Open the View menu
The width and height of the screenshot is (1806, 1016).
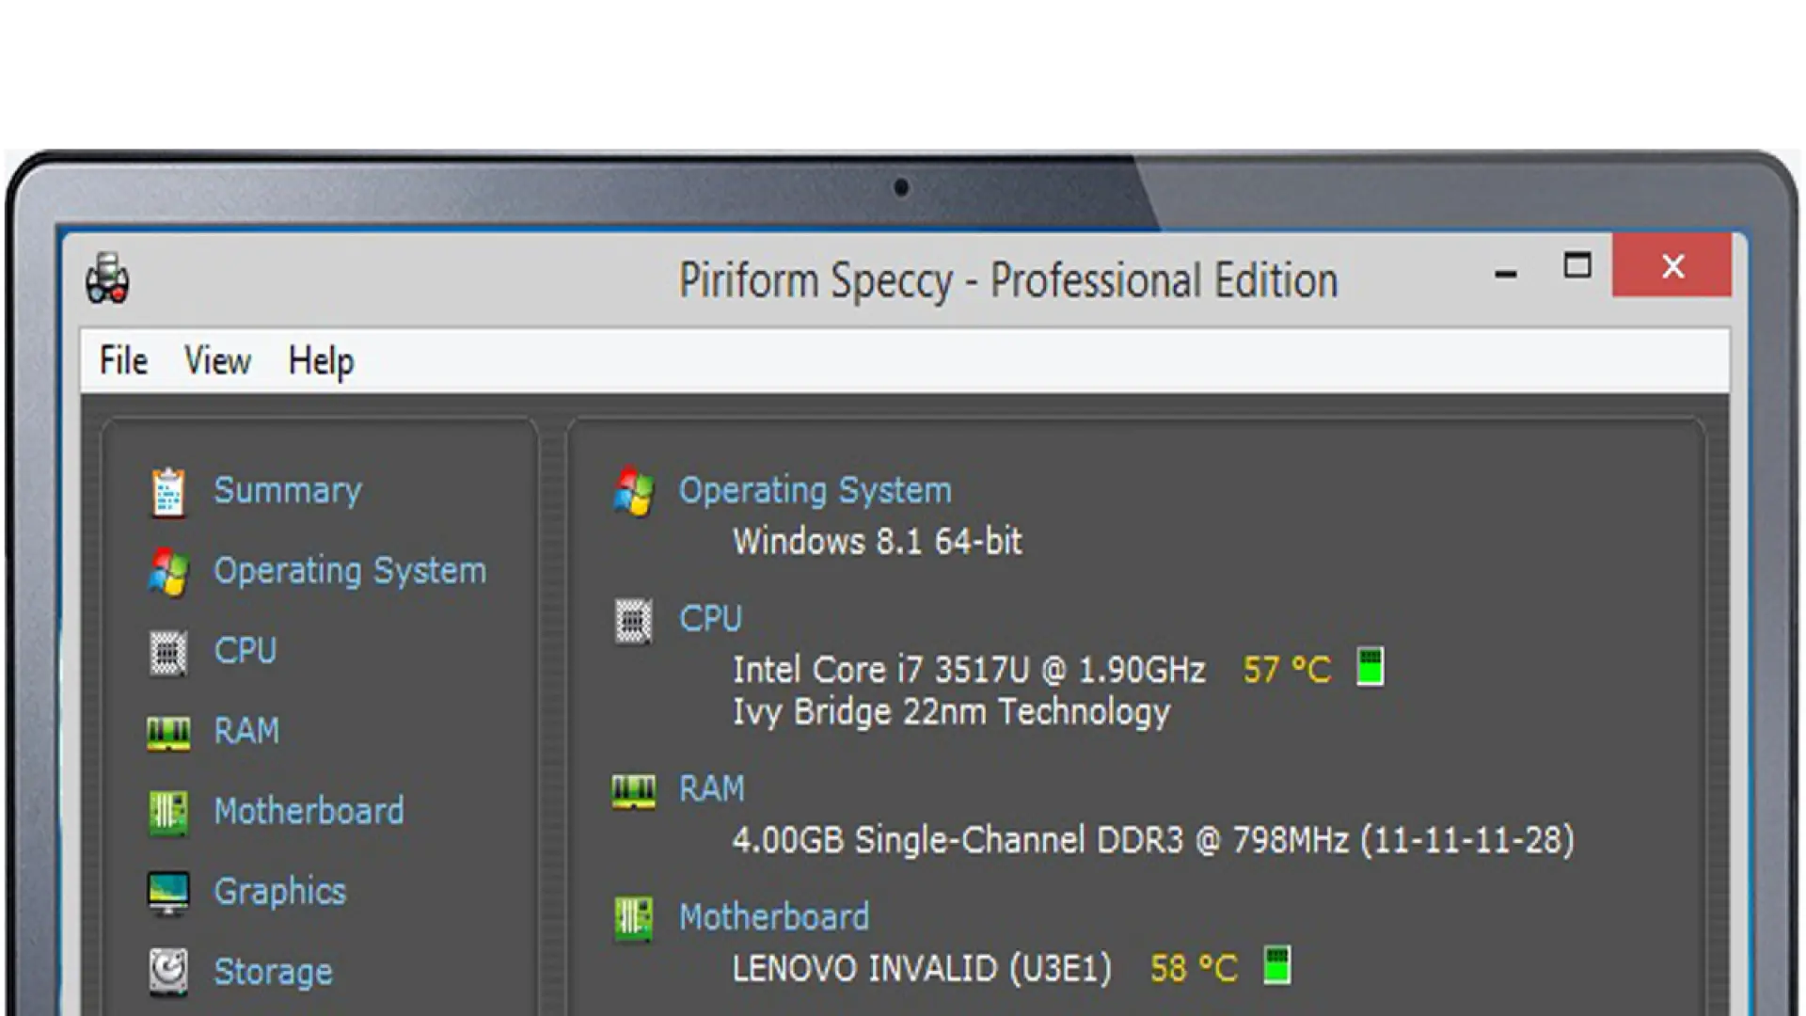217,361
